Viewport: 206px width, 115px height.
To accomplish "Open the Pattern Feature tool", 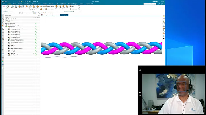I will [x=49, y=6].
